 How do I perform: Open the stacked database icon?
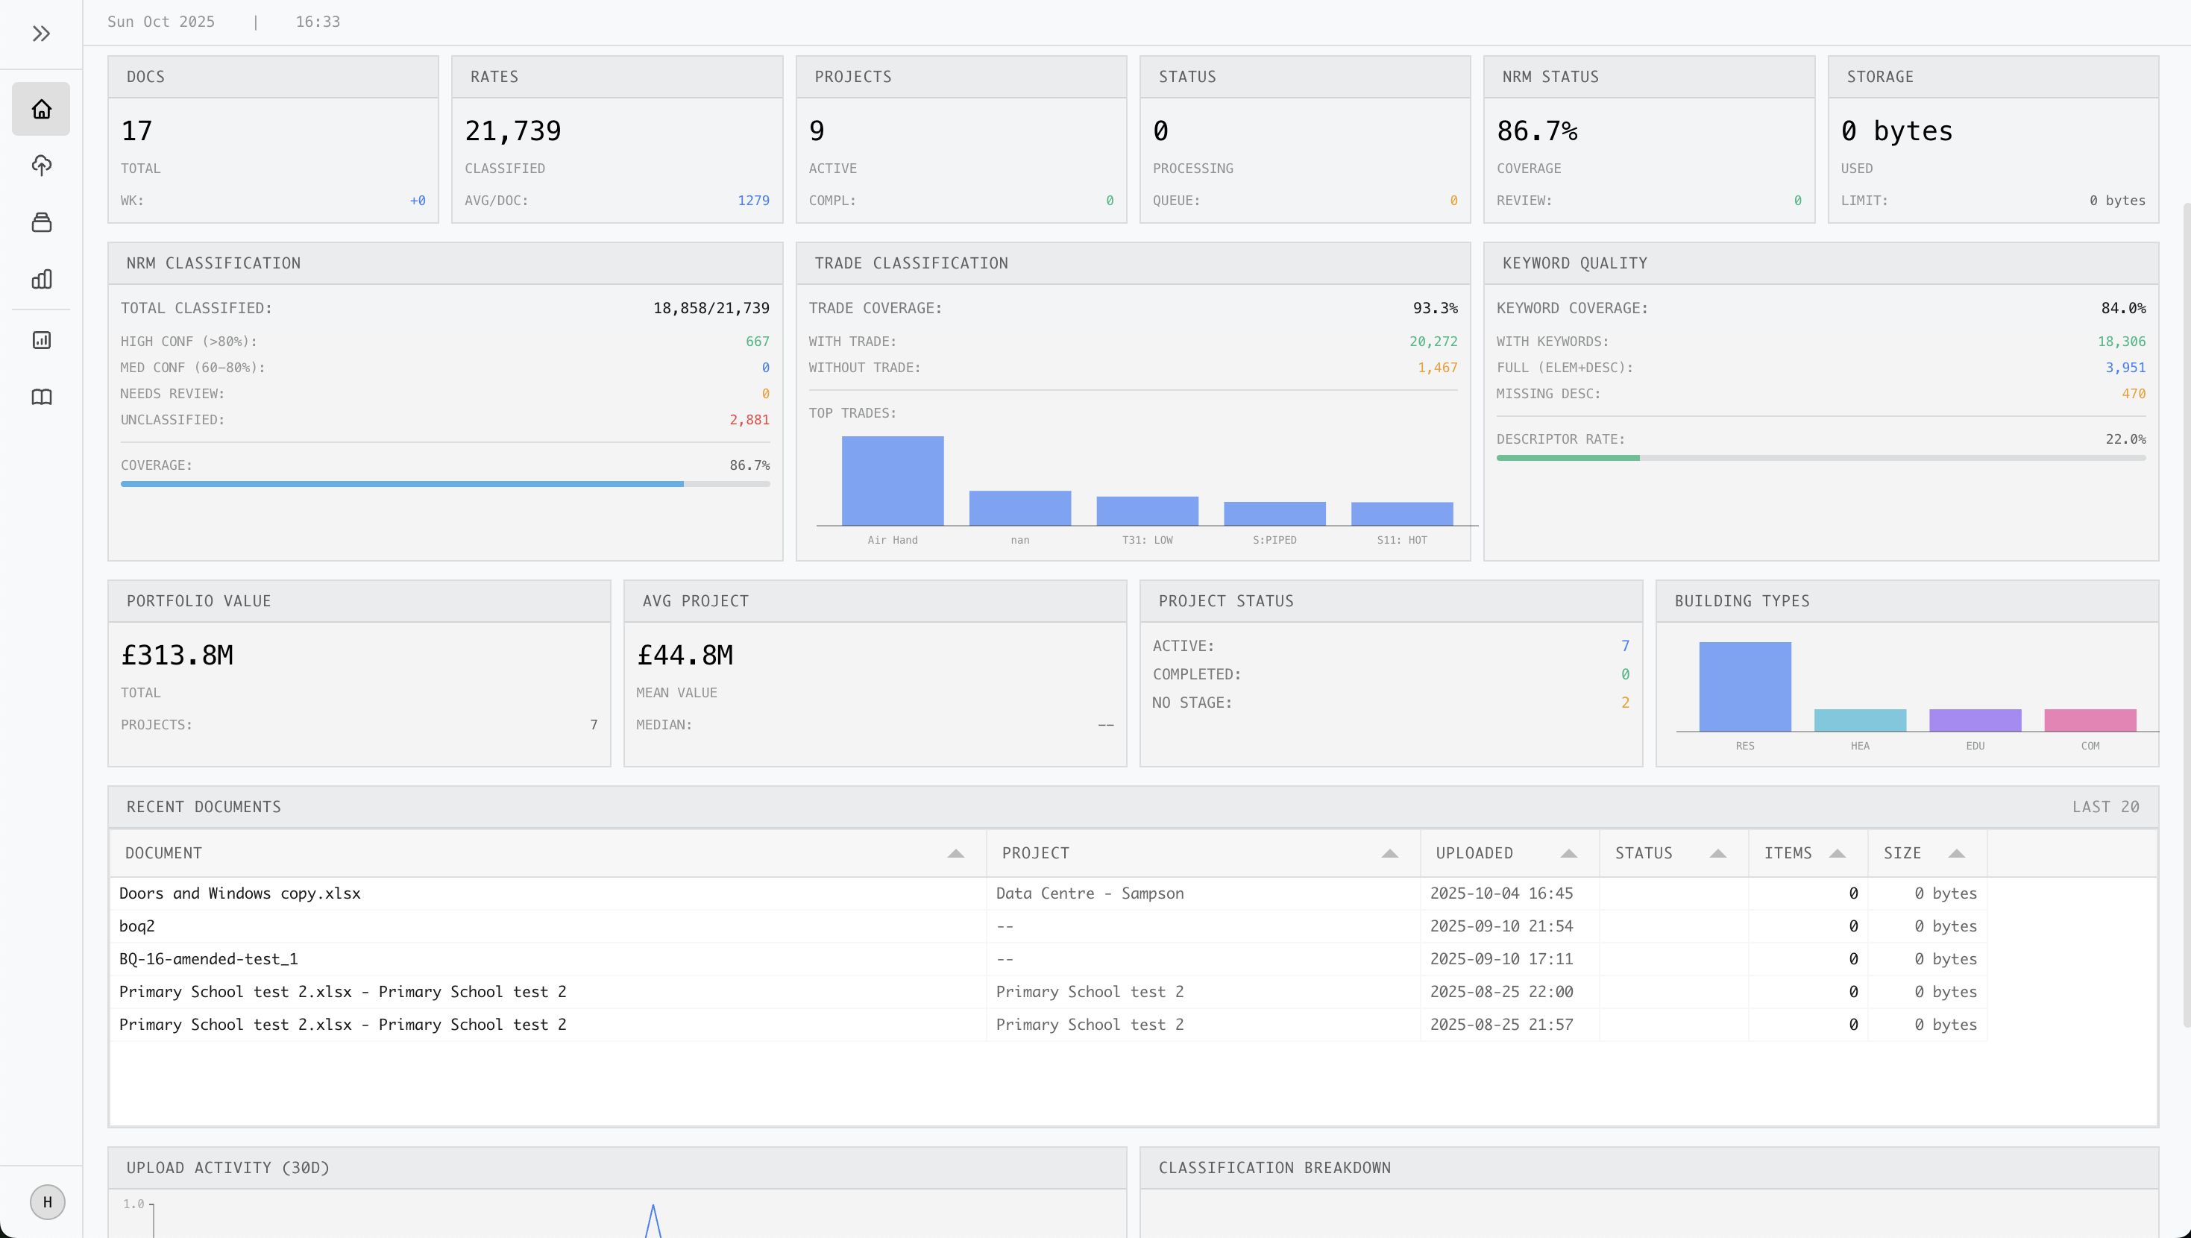coord(41,222)
